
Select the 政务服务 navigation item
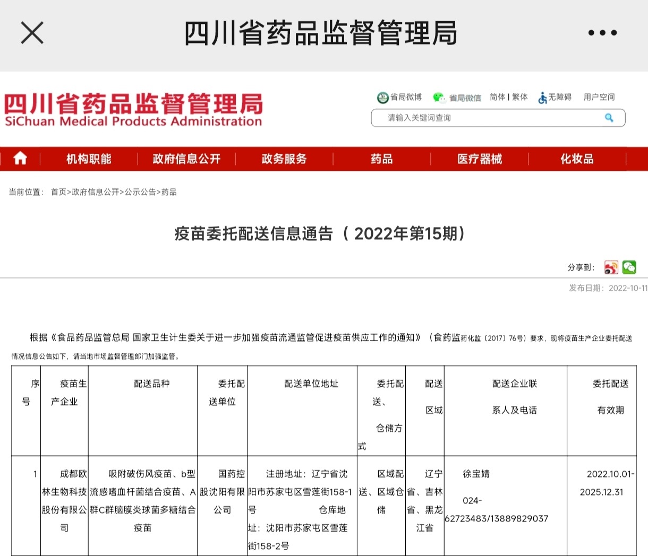coord(284,159)
